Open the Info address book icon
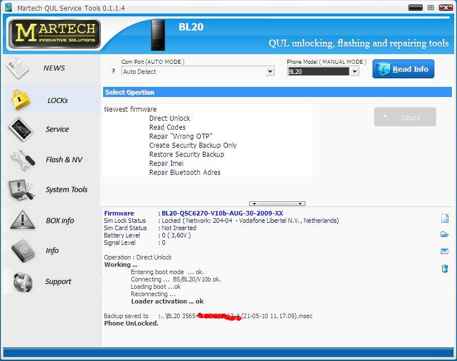Image resolution: width=457 pixels, height=361 pixels. coord(23,250)
